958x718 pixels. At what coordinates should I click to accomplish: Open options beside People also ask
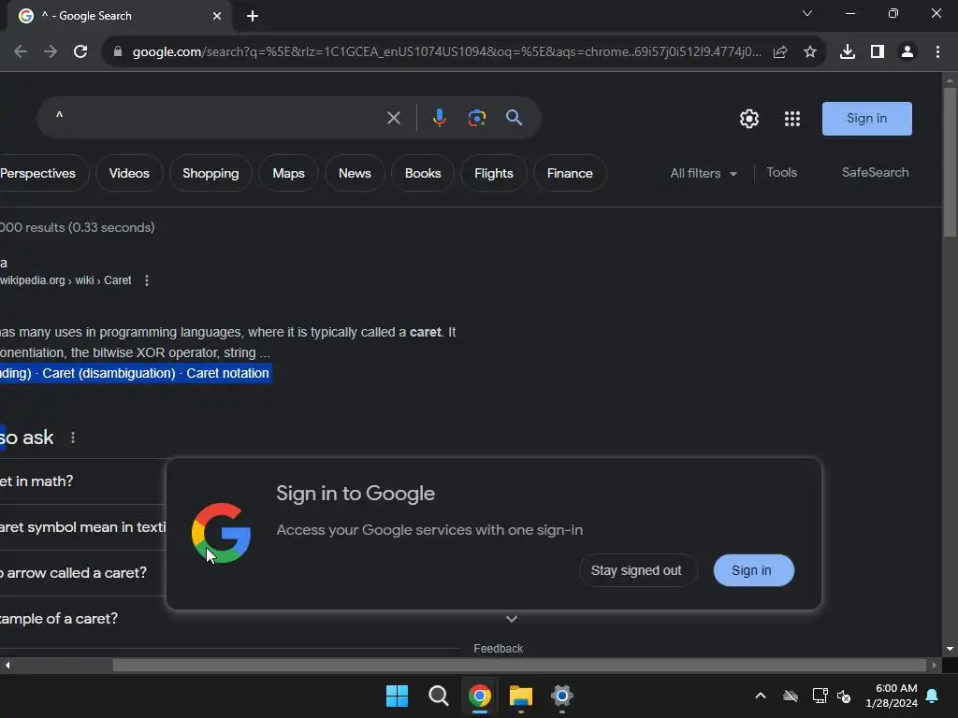[73, 438]
